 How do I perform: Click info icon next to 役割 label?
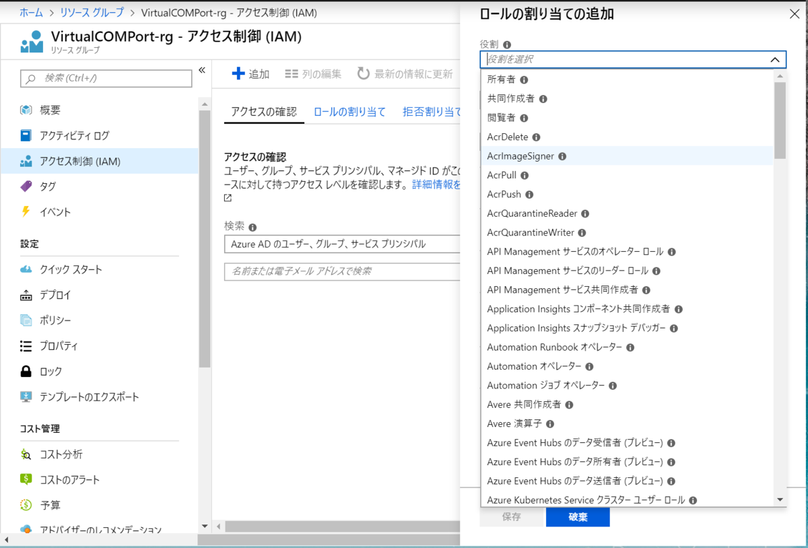click(x=507, y=44)
